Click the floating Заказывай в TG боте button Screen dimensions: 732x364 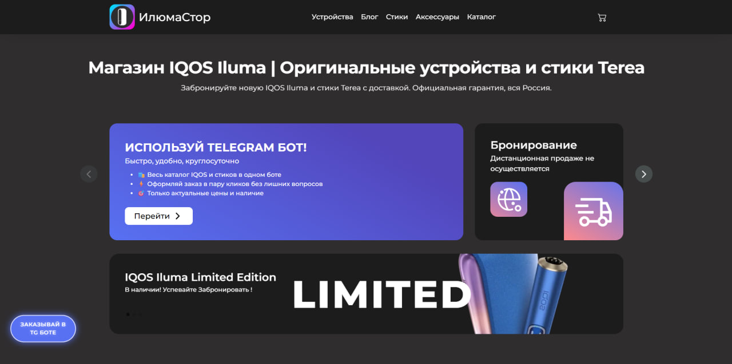tap(43, 329)
